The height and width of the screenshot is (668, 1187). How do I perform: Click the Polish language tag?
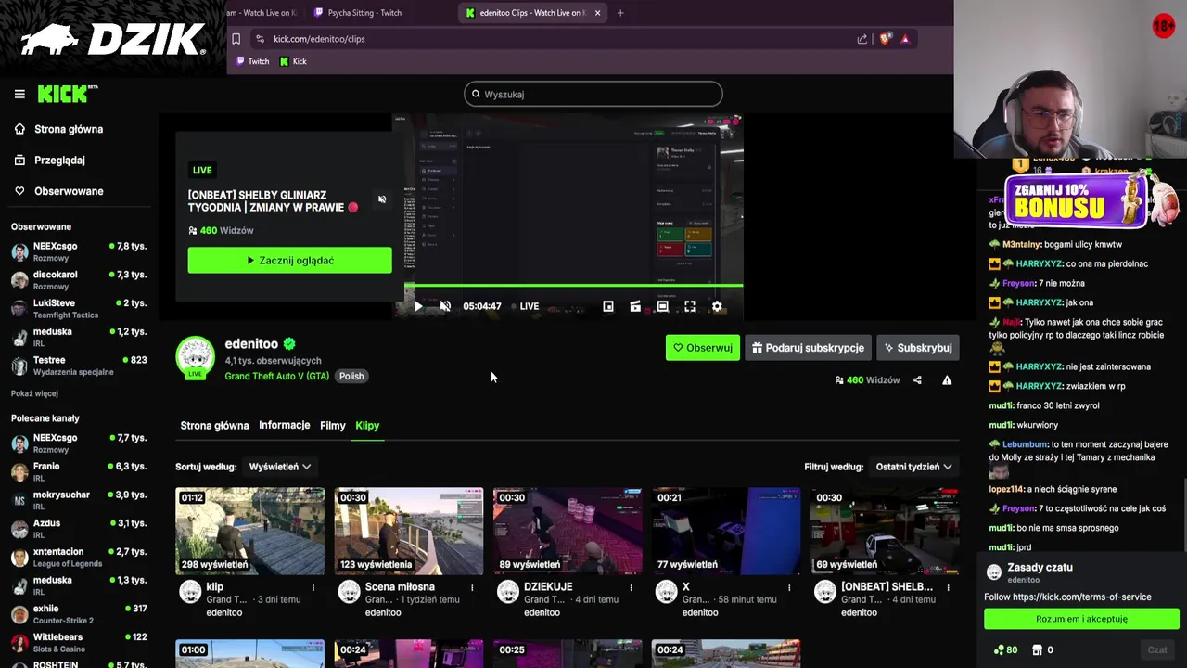(x=351, y=376)
